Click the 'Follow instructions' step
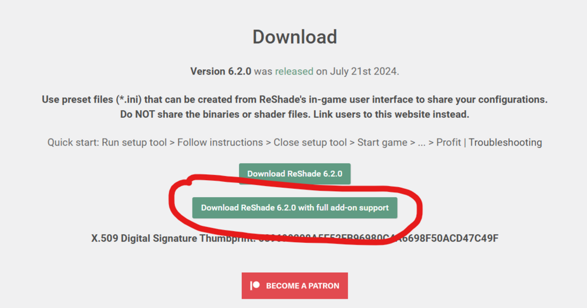587x308 pixels. pos(220,142)
